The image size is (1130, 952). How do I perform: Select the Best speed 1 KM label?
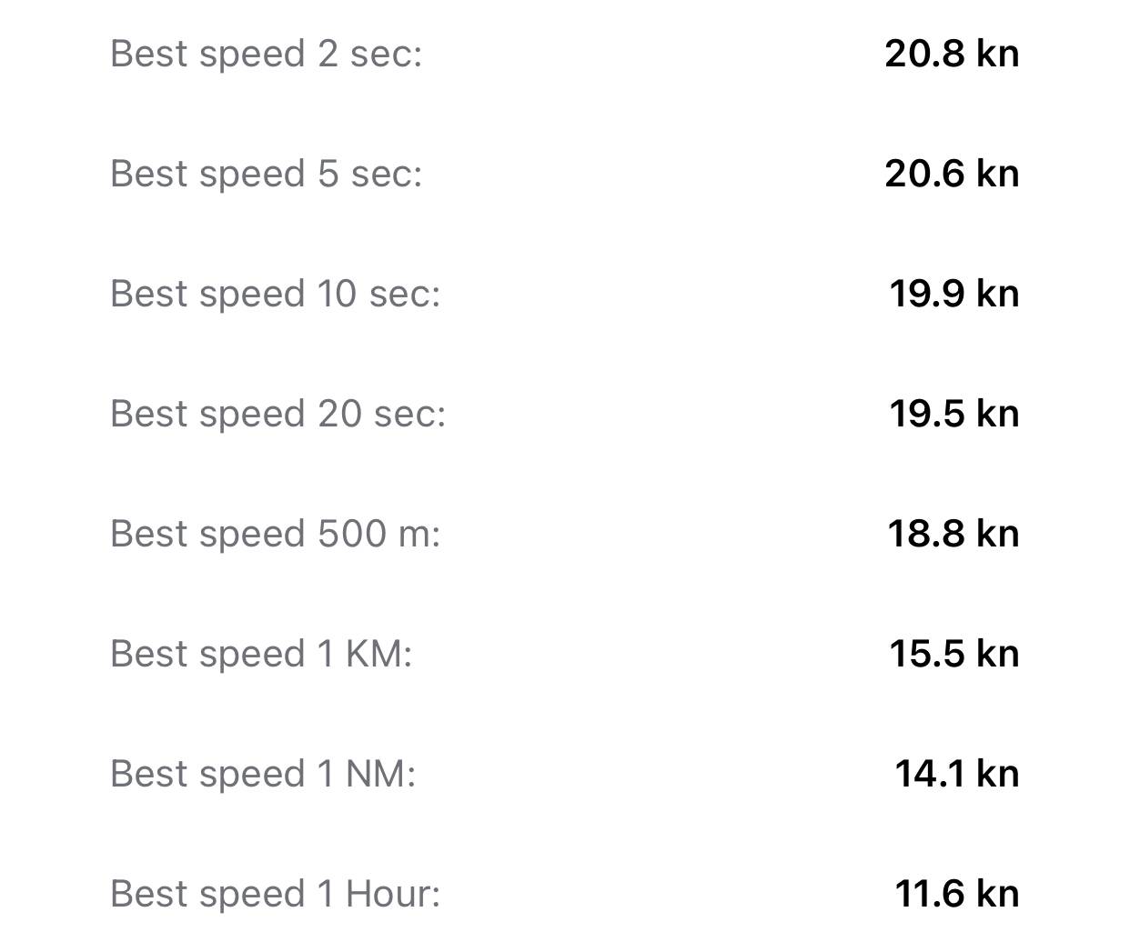click(x=261, y=655)
